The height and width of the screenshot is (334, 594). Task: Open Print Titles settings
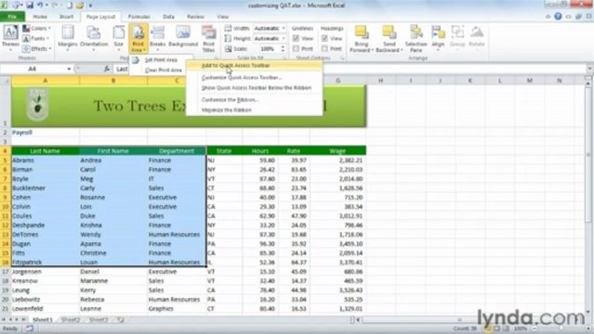pos(208,39)
